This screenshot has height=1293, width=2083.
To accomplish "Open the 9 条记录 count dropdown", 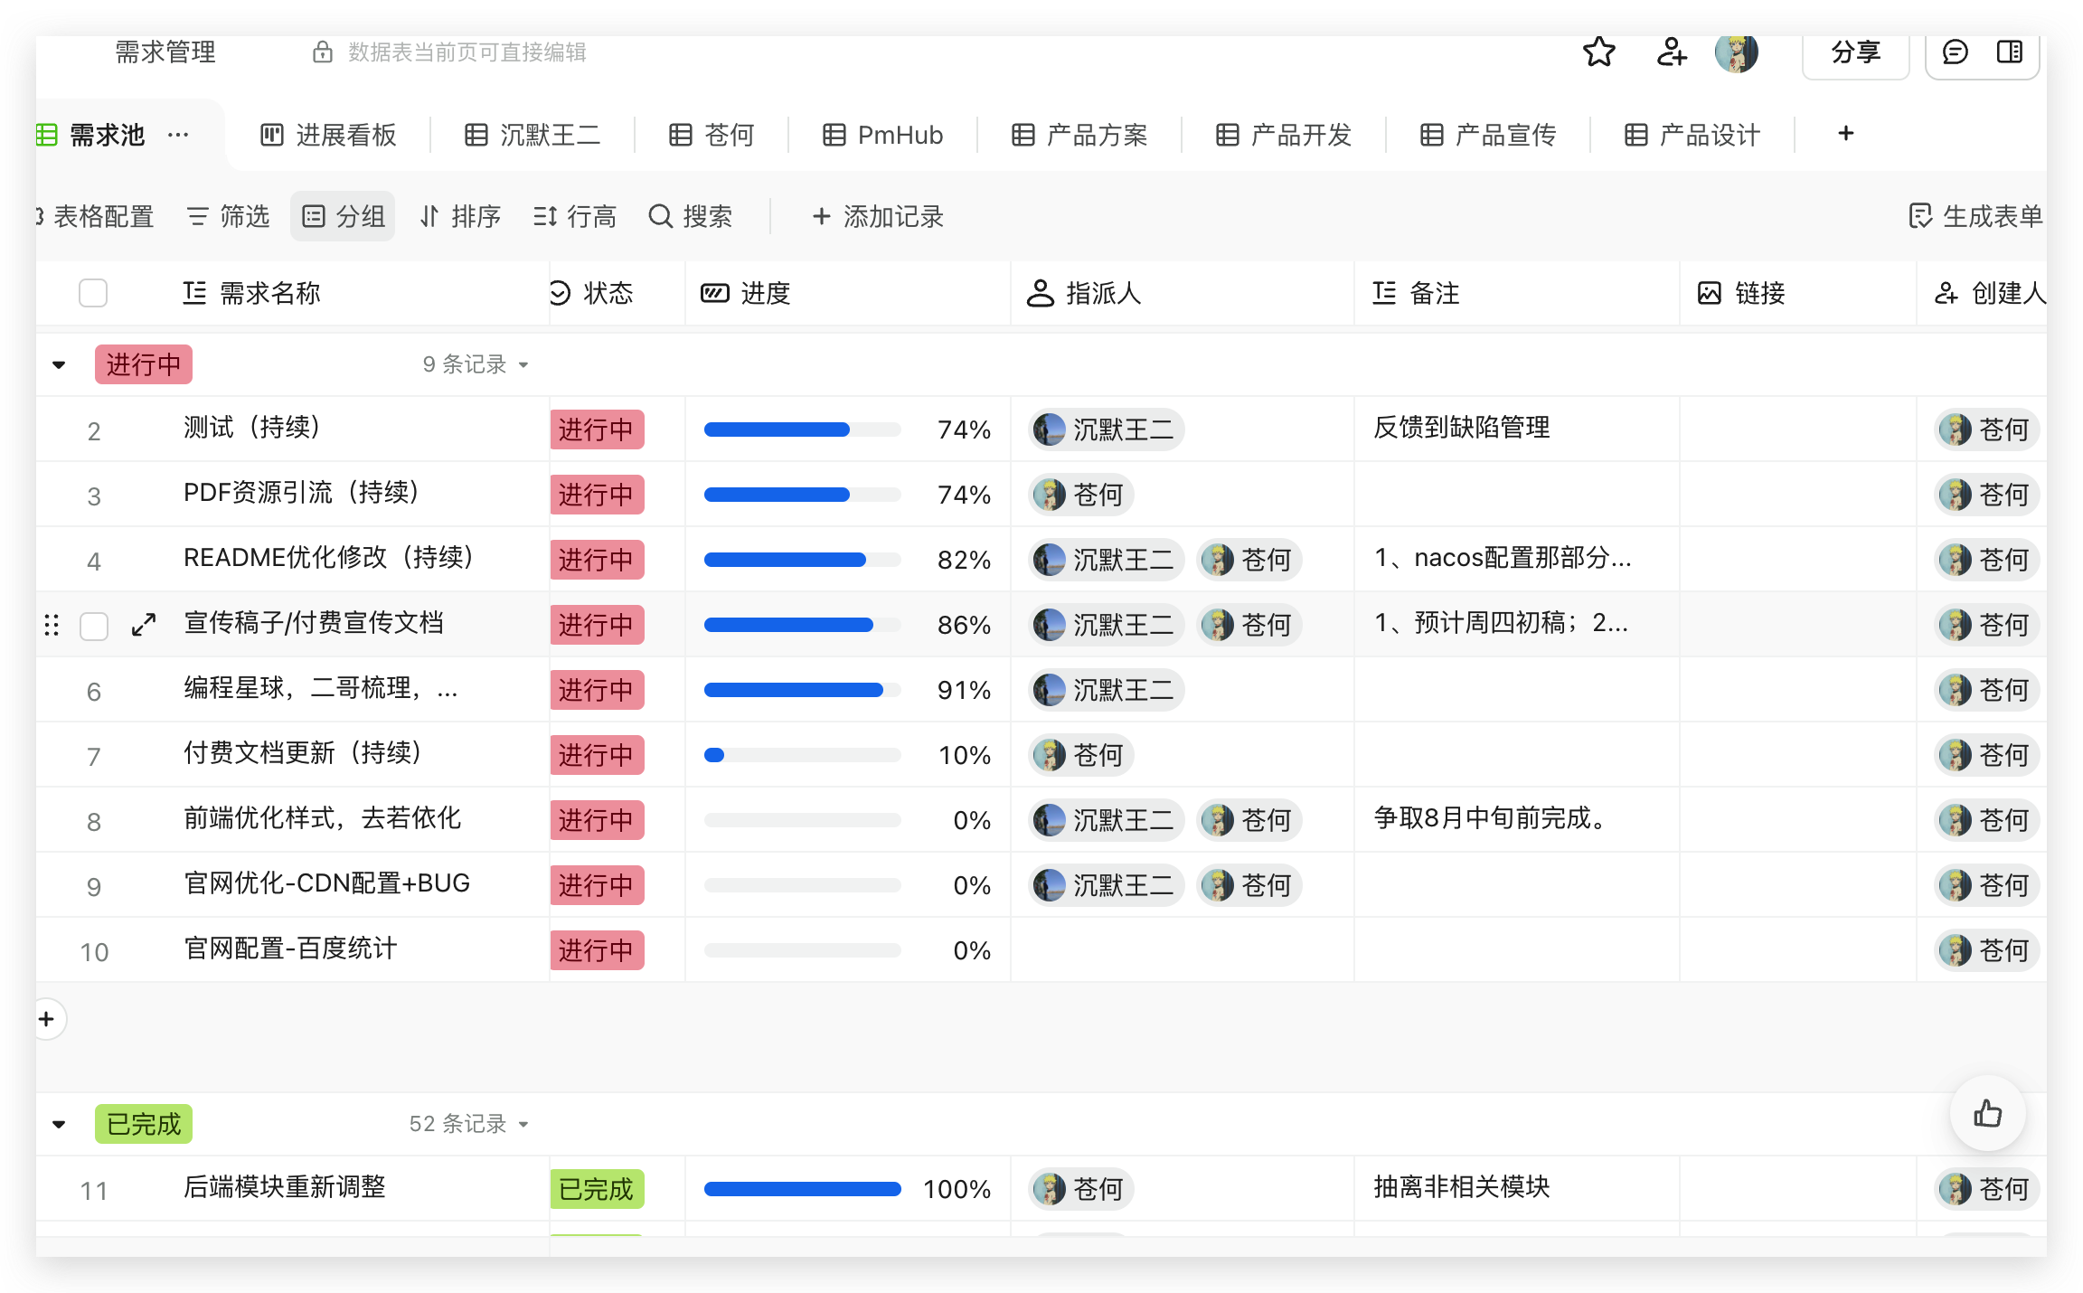I will (476, 364).
